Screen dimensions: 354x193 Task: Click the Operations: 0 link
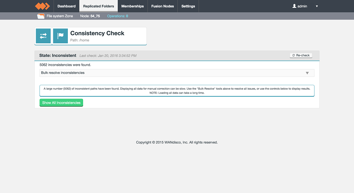(117, 16)
